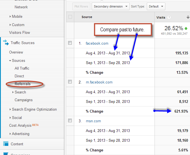190x155 pixels.
Task: Click the 13.53% change value
Action: point(182,72)
